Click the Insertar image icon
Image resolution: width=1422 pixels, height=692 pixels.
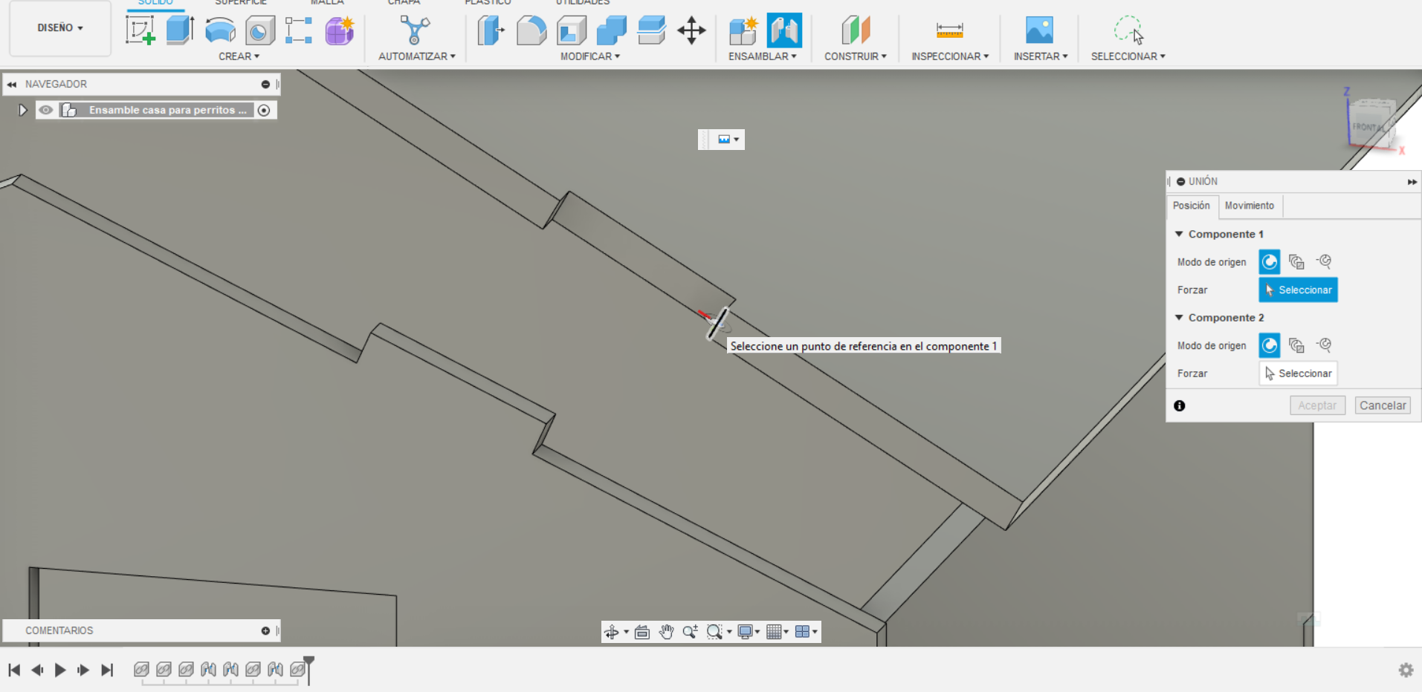click(x=1039, y=30)
